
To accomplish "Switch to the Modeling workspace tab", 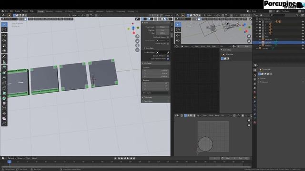I will [49, 11].
